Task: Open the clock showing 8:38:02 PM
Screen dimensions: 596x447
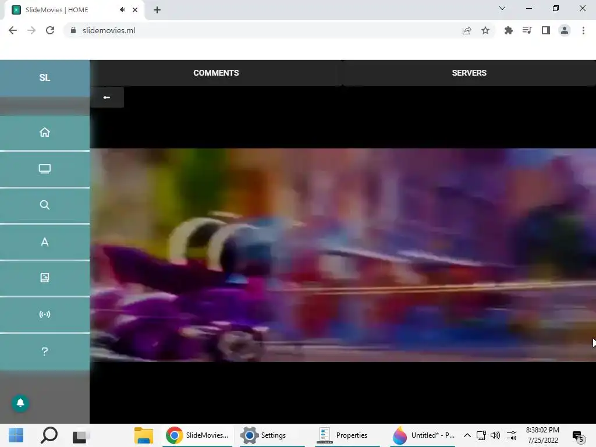Action: coord(542,435)
